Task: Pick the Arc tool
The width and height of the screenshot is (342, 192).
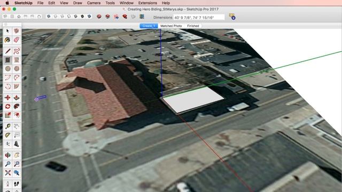Action: pyautogui.click(x=7, y=78)
